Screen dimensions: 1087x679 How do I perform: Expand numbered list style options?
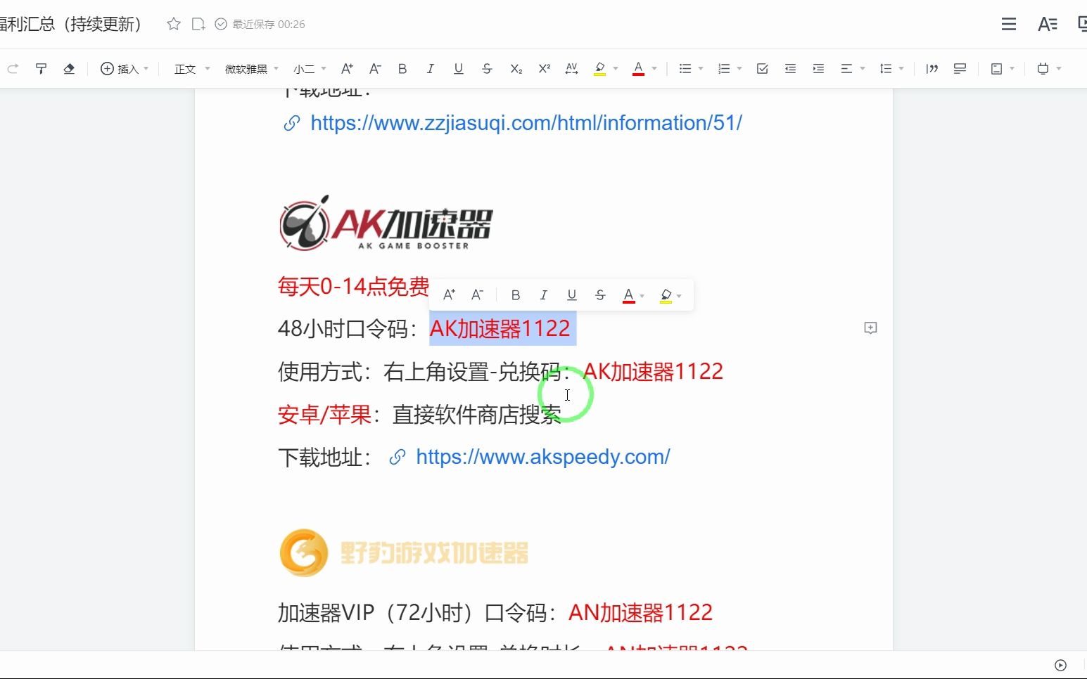(739, 69)
